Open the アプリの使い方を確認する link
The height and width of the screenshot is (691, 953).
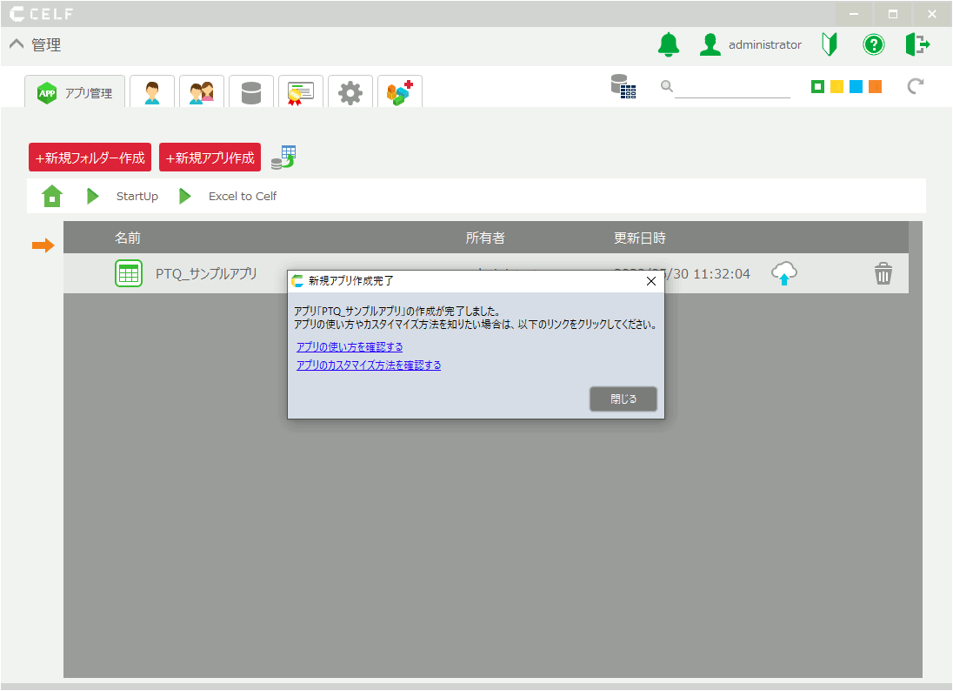[349, 346]
